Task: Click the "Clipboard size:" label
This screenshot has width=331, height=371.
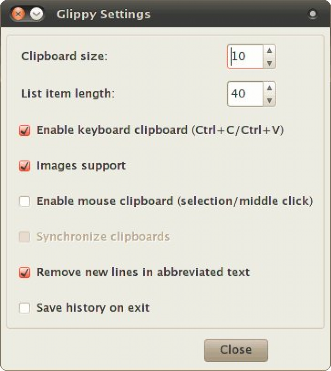Action: [64, 56]
